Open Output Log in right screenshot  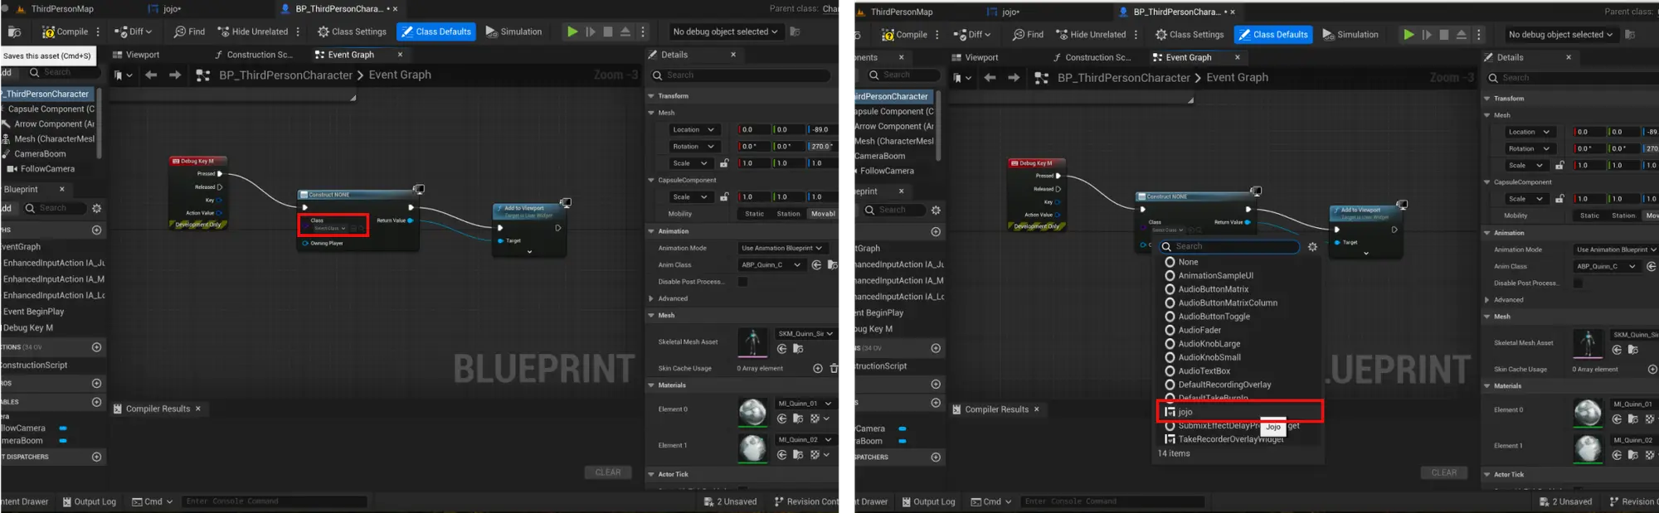point(928,501)
